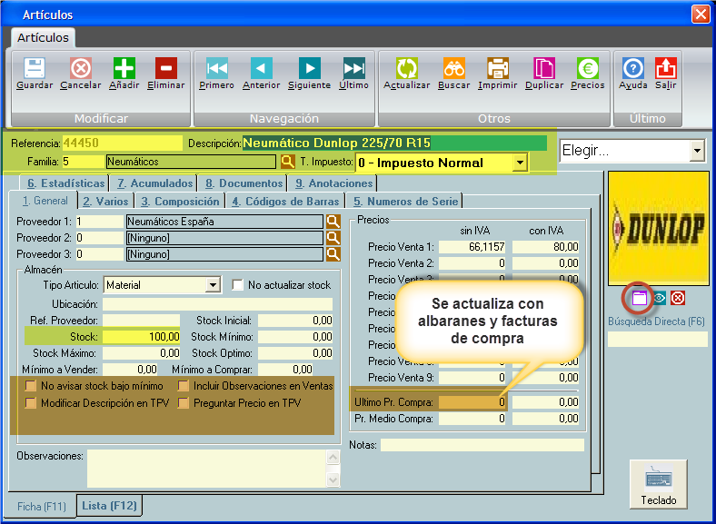This screenshot has width=716, height=524.
Task: Click the Dunlop article image
Action: tap(659, 228)
